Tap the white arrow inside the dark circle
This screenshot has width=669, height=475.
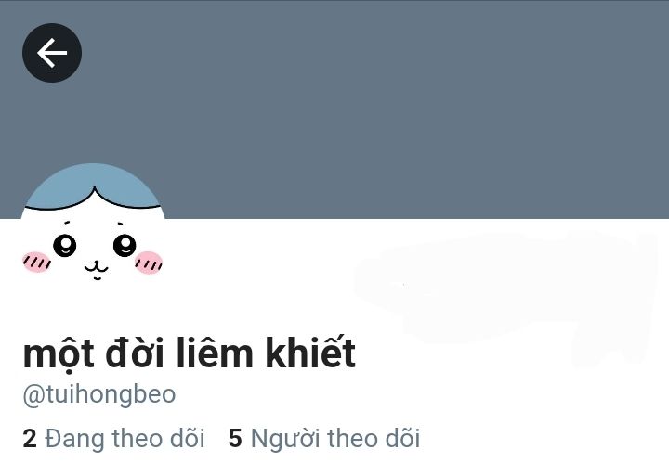coord(52,53)
